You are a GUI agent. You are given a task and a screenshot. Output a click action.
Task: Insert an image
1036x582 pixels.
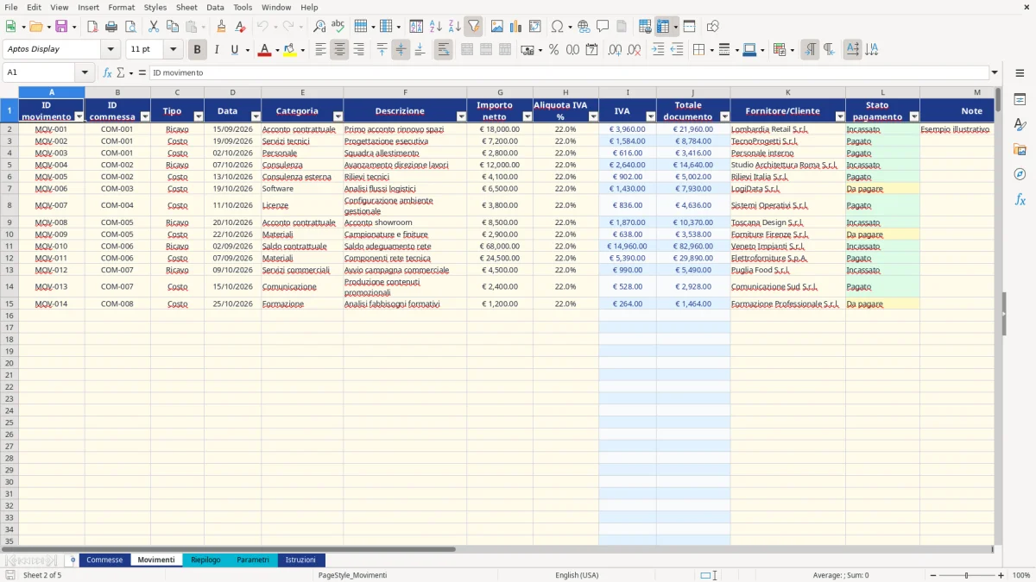click(497, 27)
